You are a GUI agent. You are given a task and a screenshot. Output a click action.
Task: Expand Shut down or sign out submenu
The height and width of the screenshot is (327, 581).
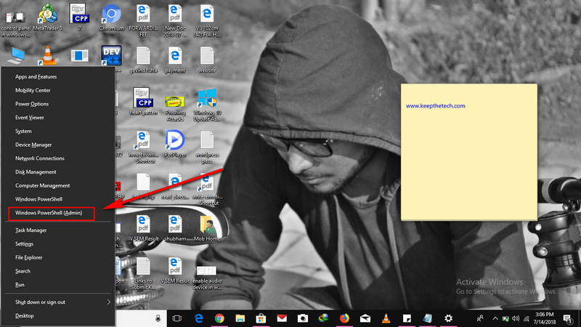pos(58,302)
